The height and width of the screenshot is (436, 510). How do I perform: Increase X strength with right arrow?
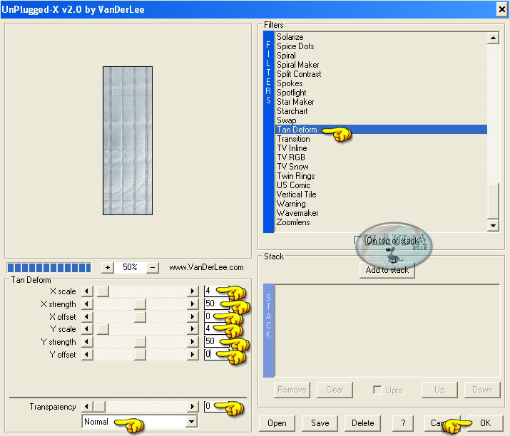coord(193,304)
